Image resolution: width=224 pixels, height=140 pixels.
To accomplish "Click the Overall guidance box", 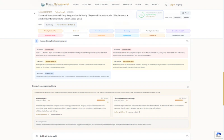I will point(111,123).
